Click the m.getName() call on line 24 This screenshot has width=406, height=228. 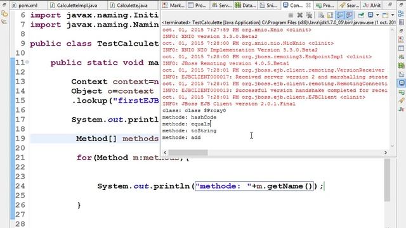coord(285,186)
